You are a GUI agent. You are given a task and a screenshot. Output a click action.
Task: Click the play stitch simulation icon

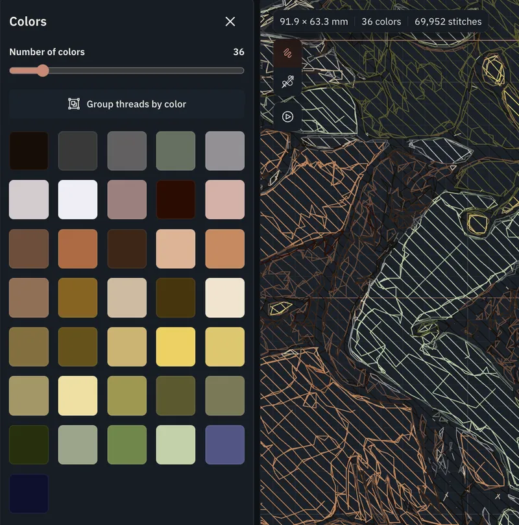click(287, 117)
